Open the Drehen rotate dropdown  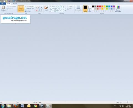(28, 11)
